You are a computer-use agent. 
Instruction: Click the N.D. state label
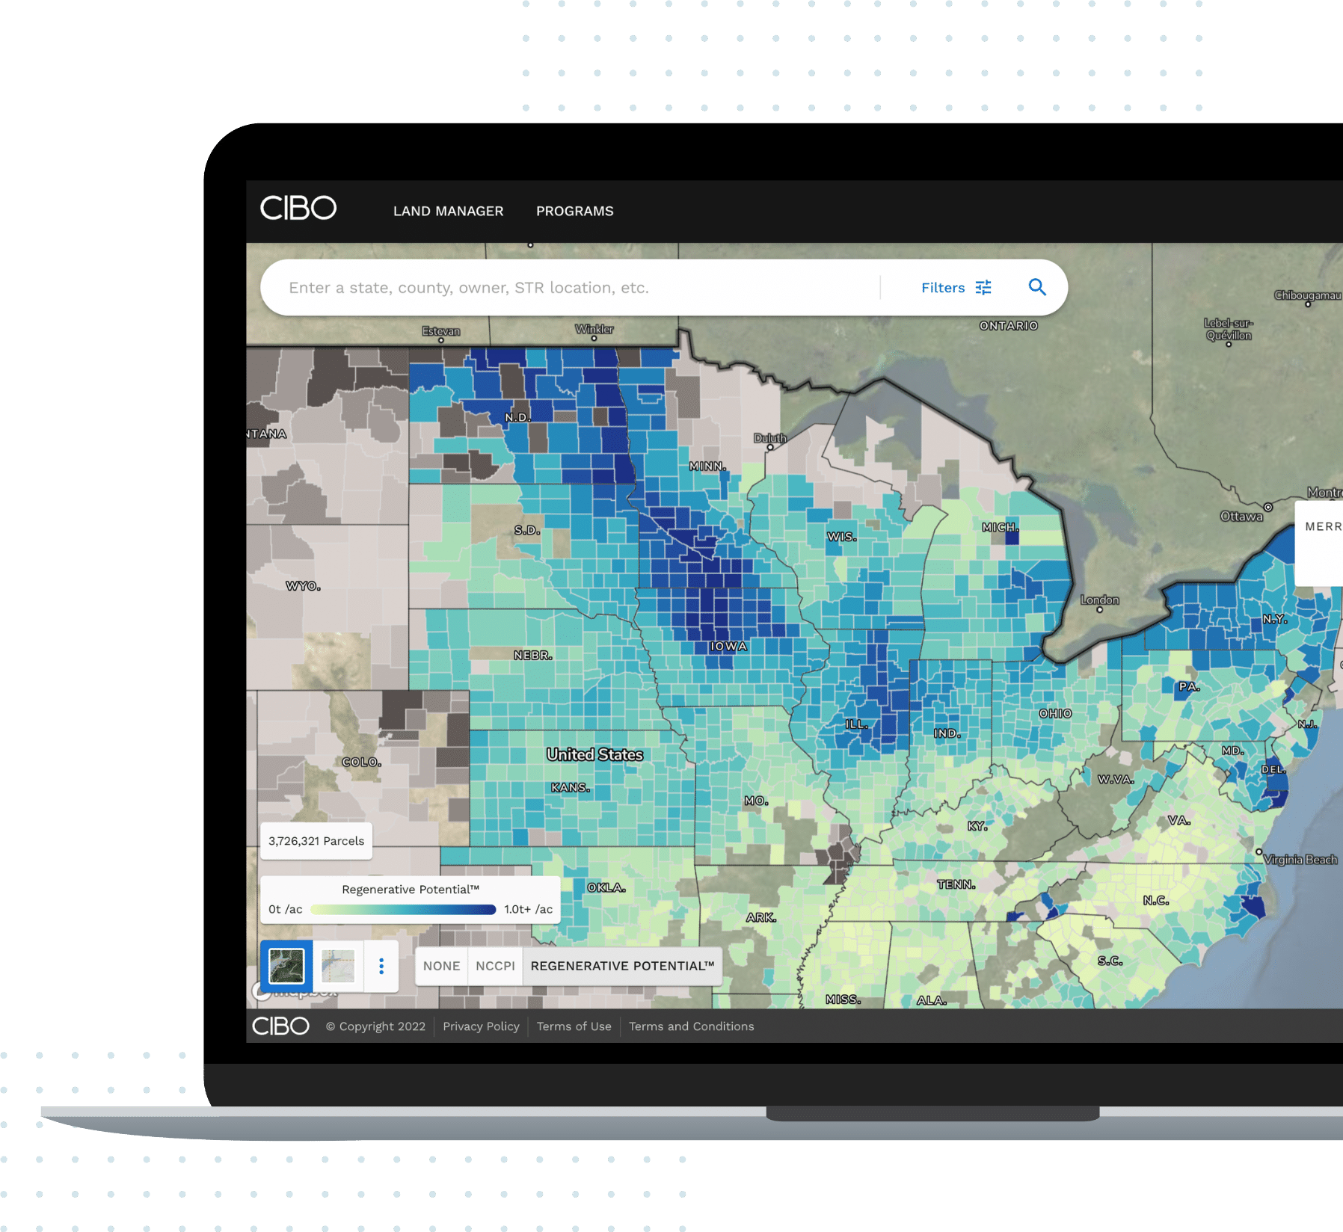[x=518, y=417]
